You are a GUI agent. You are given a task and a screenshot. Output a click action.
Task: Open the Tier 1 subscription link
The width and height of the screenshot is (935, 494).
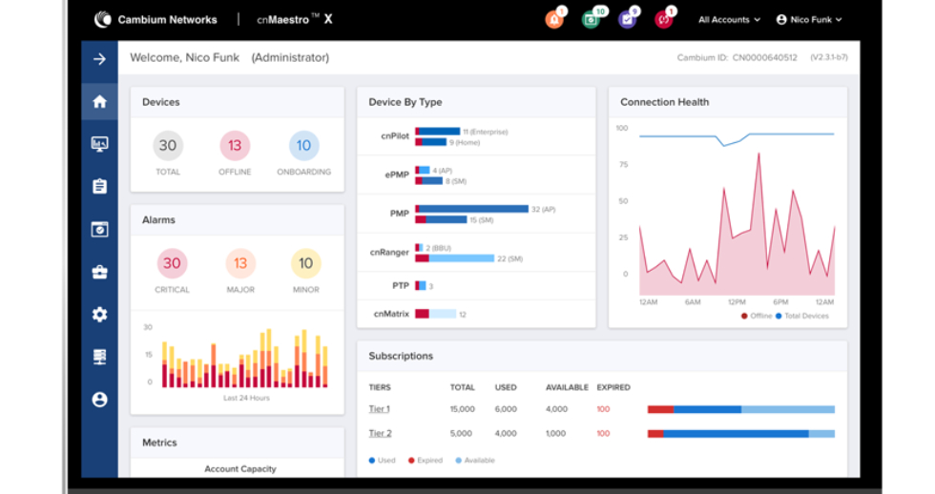380,409
